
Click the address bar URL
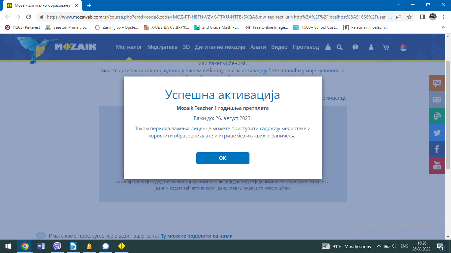(219, 17)
